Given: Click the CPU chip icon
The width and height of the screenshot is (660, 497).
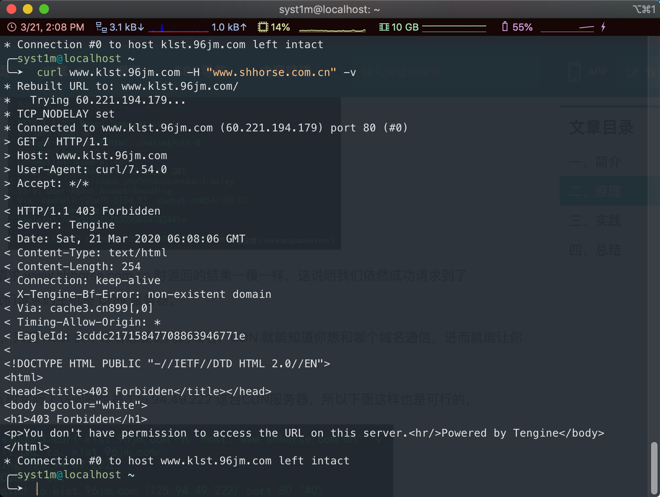Looking at the screenshot, I should 263,27.
